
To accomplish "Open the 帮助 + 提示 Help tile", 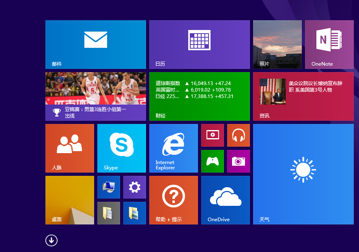I will pyautogui.click(x=174, y=200).
